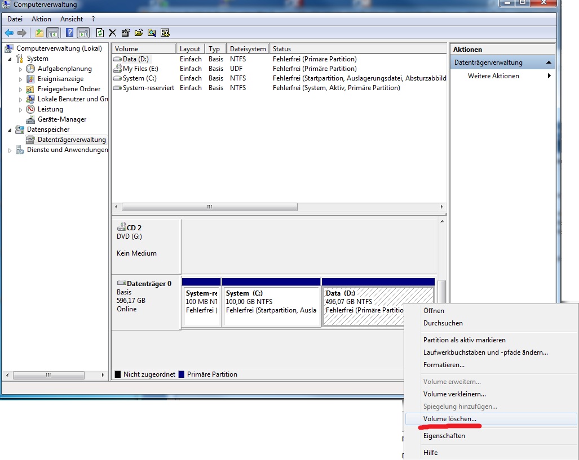
Task: Sort list by Typ column header
Action: 215,48
